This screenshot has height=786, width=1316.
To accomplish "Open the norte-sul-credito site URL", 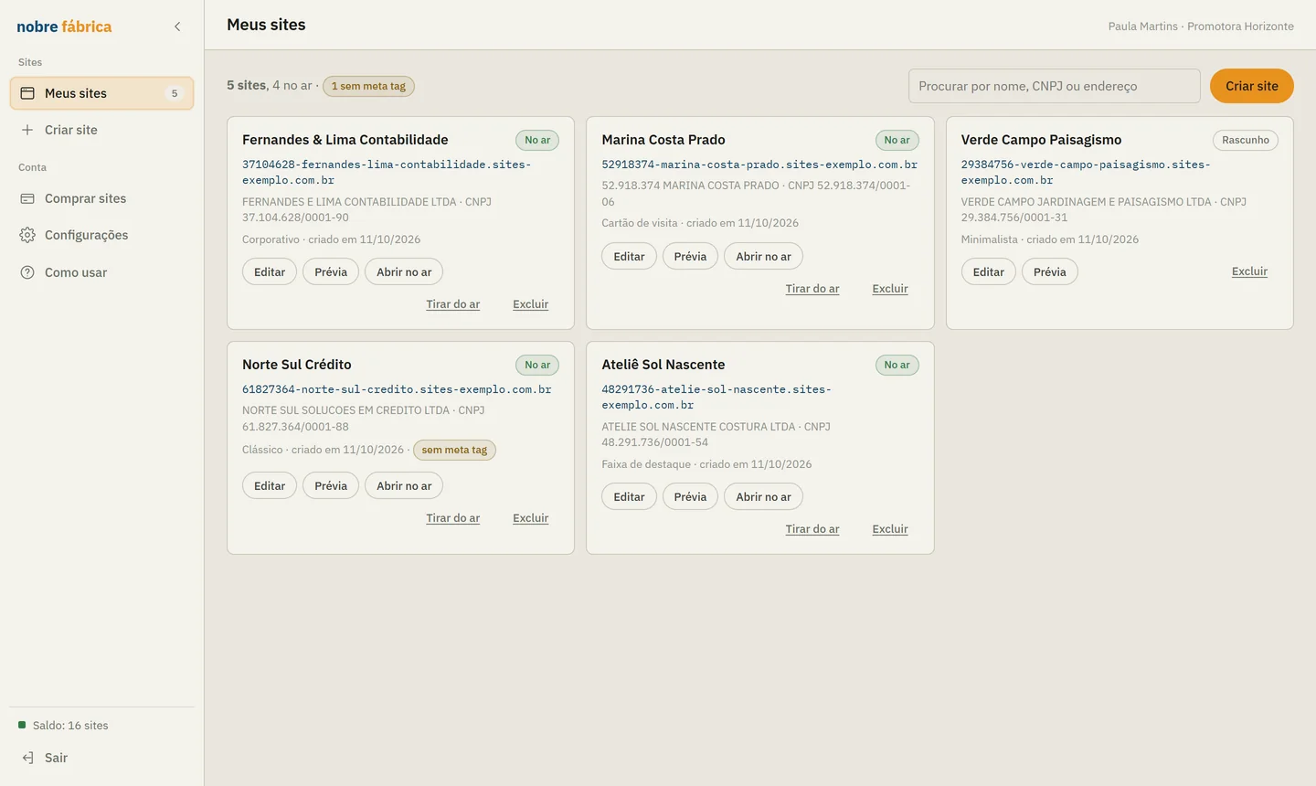I will click(x=397, y=389).
